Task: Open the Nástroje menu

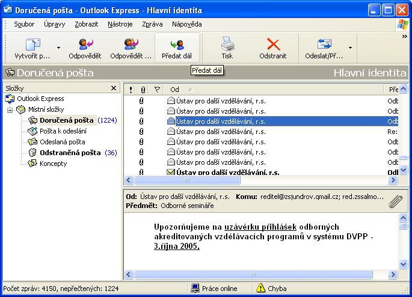Action: coord(120,25)
